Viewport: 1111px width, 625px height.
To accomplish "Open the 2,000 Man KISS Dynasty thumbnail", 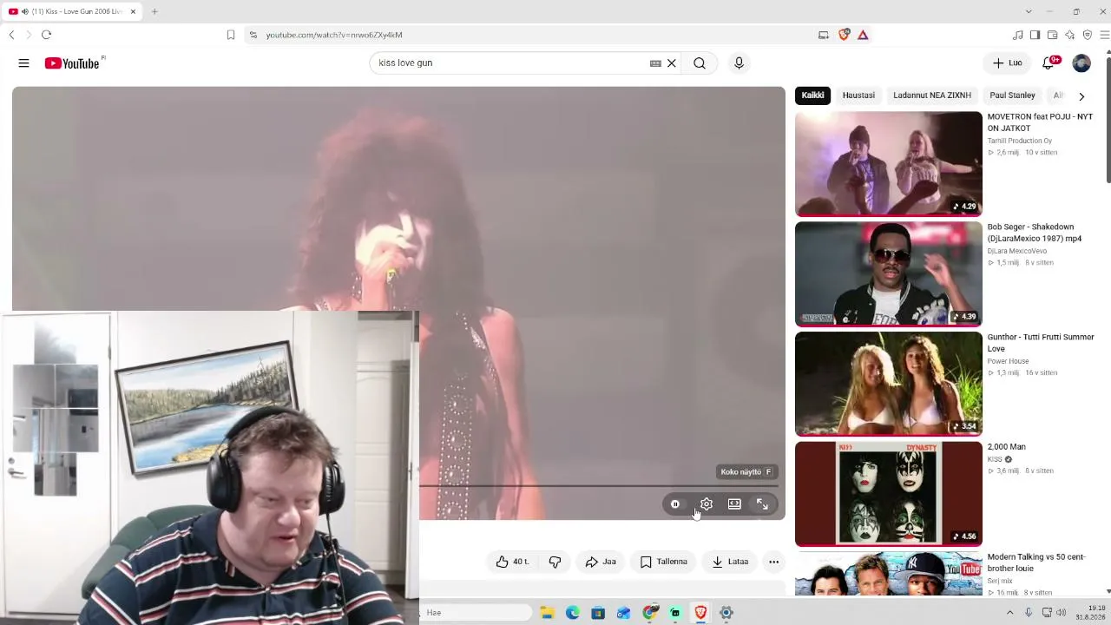I will 889,495.
